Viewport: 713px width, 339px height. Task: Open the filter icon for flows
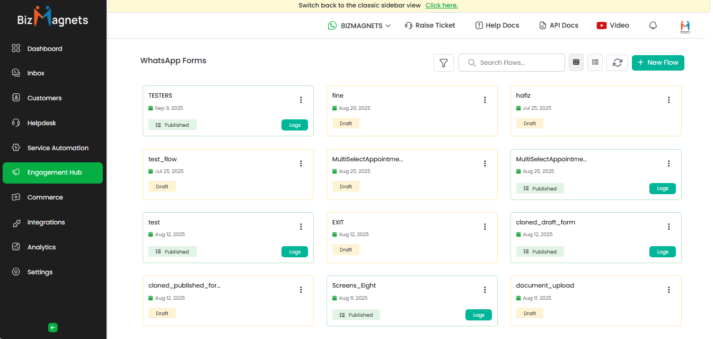click(443, 63)
